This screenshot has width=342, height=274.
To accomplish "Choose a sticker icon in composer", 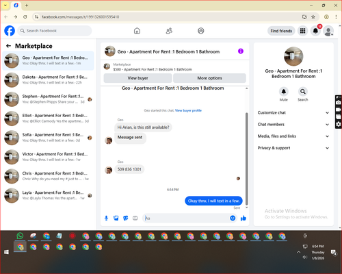I will (x=126, y=219).
